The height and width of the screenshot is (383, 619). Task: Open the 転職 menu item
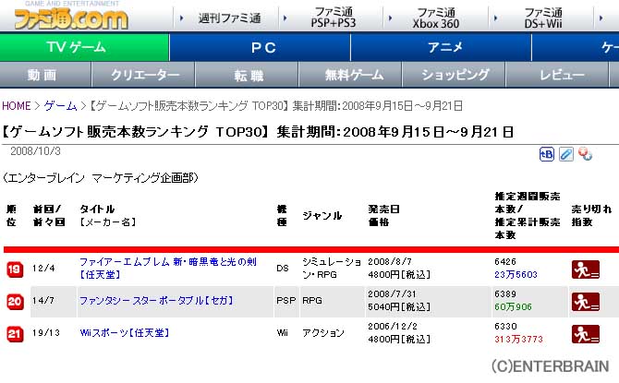(247, 75)
